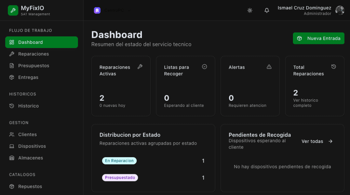The image size is (350, 195).
Task: Click the Almacenes warehouse icon
Action: click(12, 158)
